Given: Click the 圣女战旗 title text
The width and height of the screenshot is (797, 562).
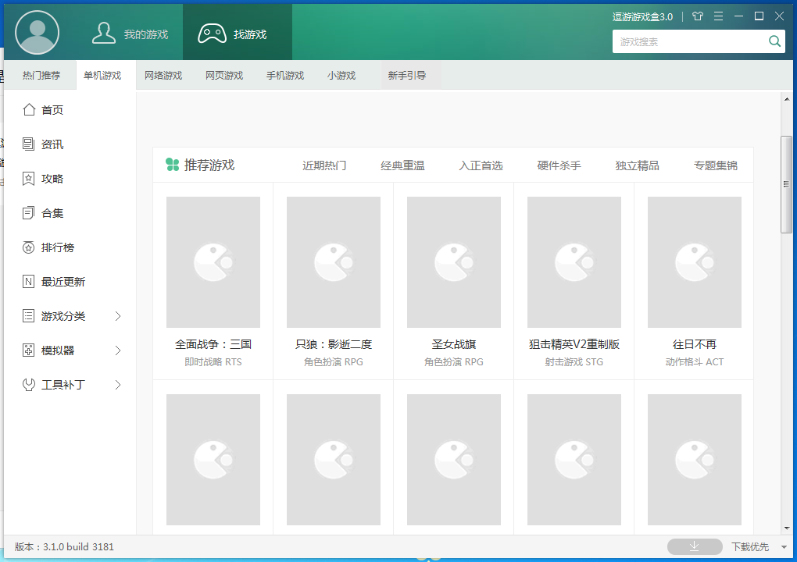Looking at the screenshot, I should [454, 344].
